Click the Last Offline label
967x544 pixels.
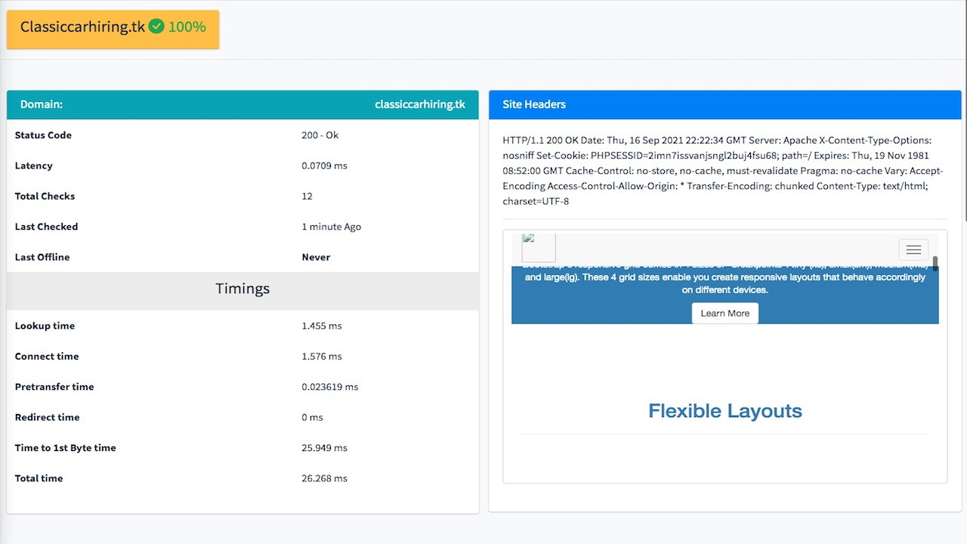pyautogui.click(x=42, y=257)
